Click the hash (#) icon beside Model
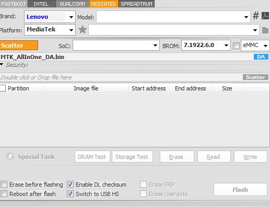The image size is (270, 207). coord(256,16)
